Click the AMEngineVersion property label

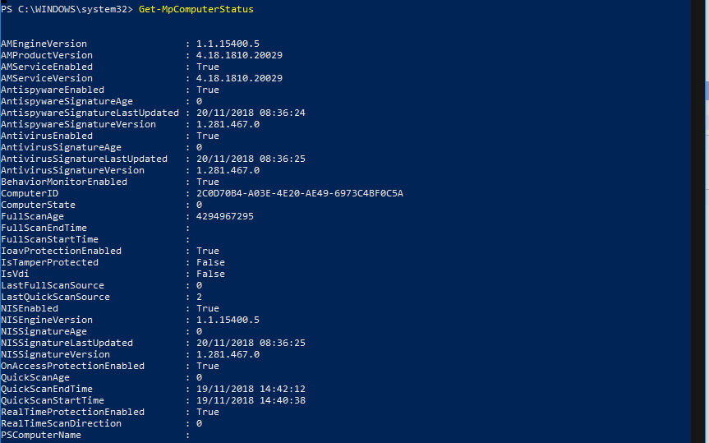coord(44,44)
